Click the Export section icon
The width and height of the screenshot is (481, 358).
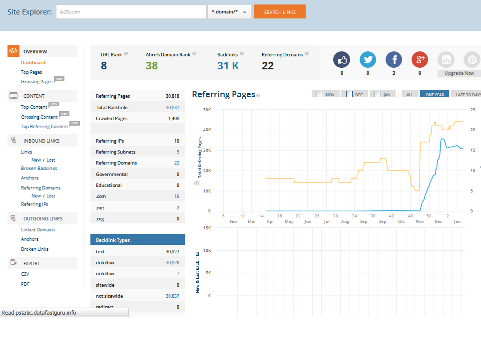pos(13,262)
